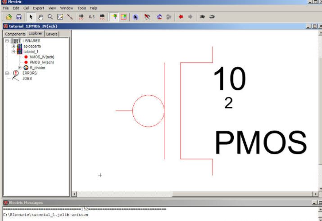The image size is (322, 221).
Task: Expand the spiceparts library node
Action: point(13,46)
